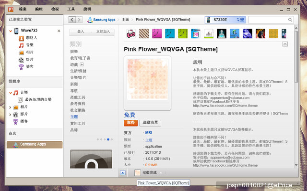Screen dimensions: 307x191
Task: Click the 登入 login button
Action: (81, 32)
